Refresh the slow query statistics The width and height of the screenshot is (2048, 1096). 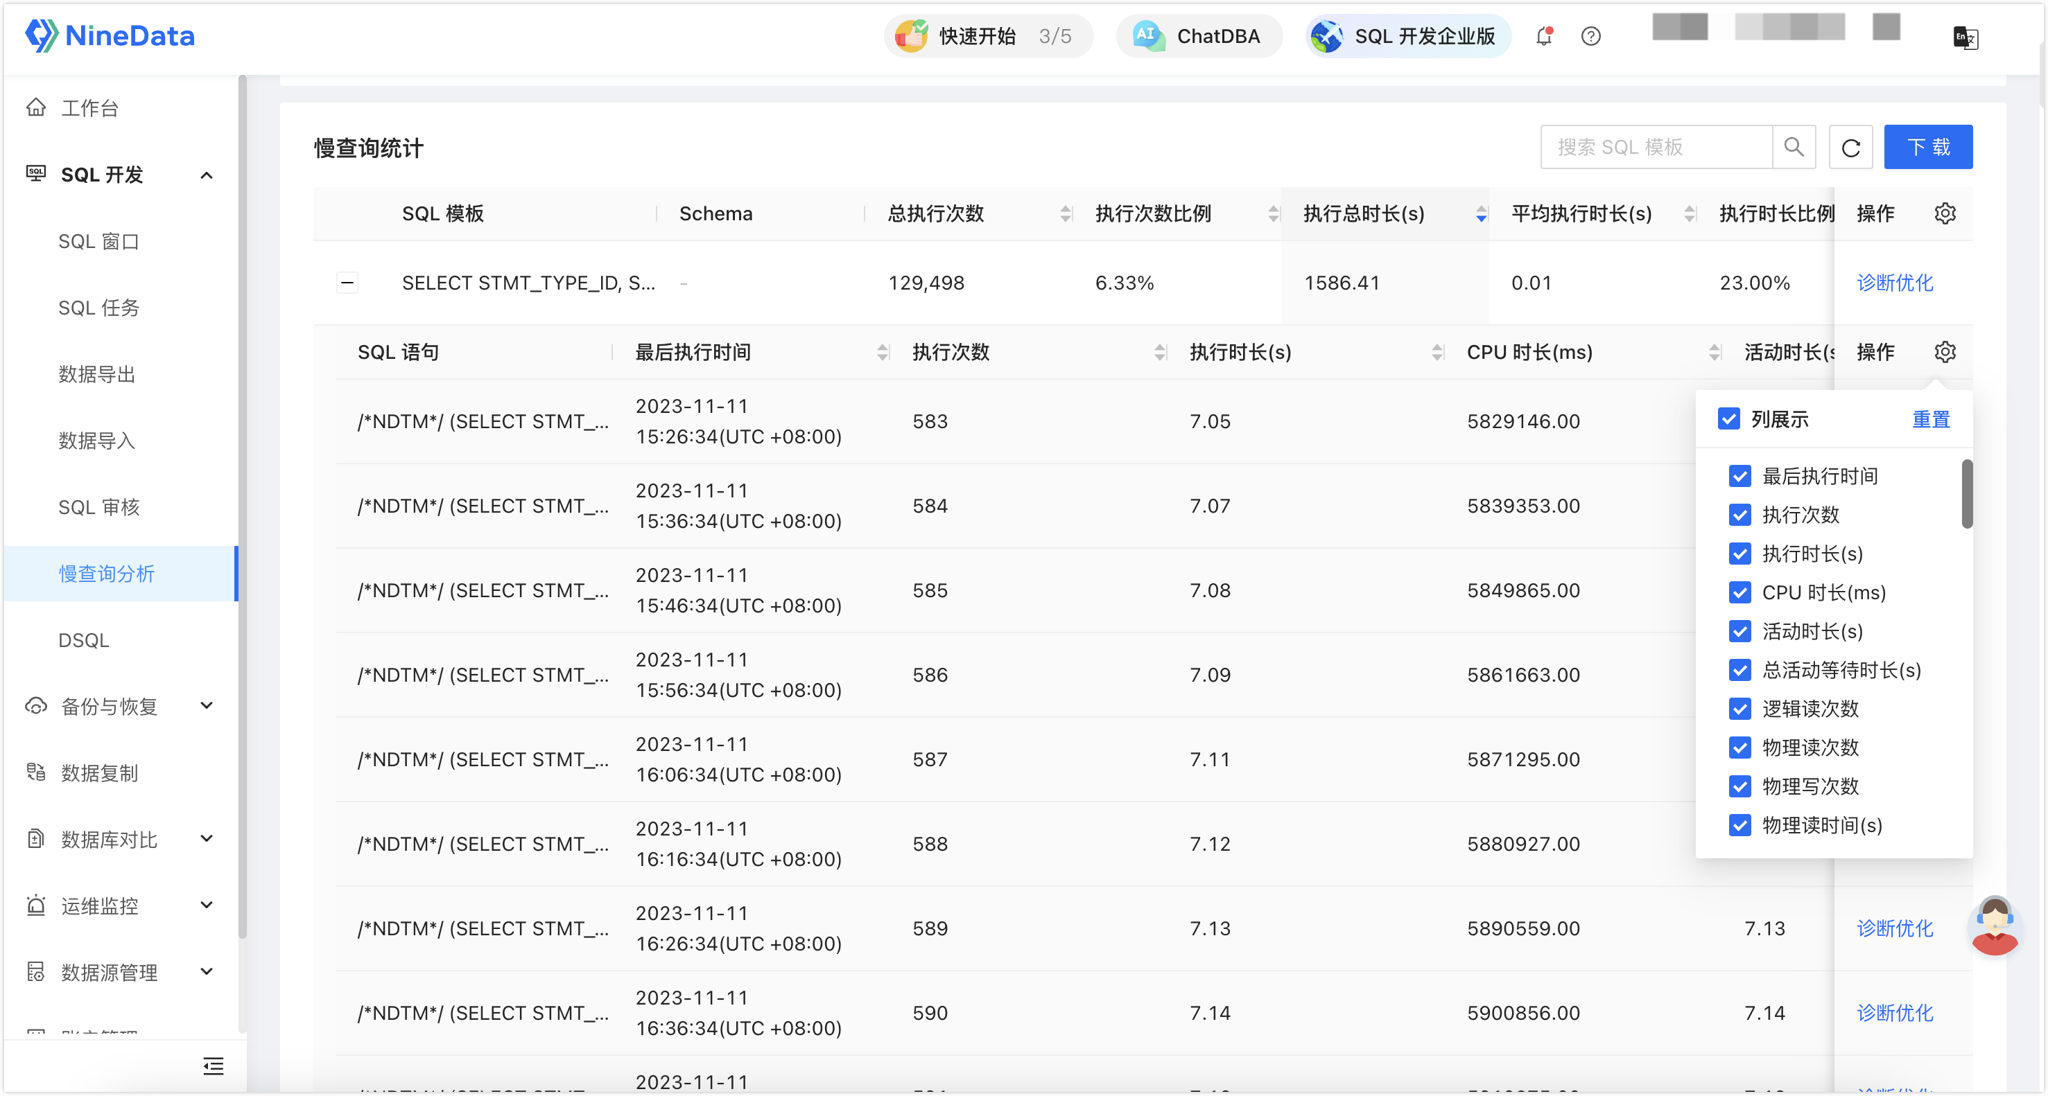pos(1851,148)
